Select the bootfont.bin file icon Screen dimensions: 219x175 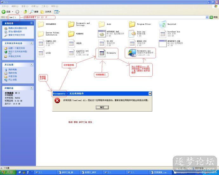pos(163,34)
